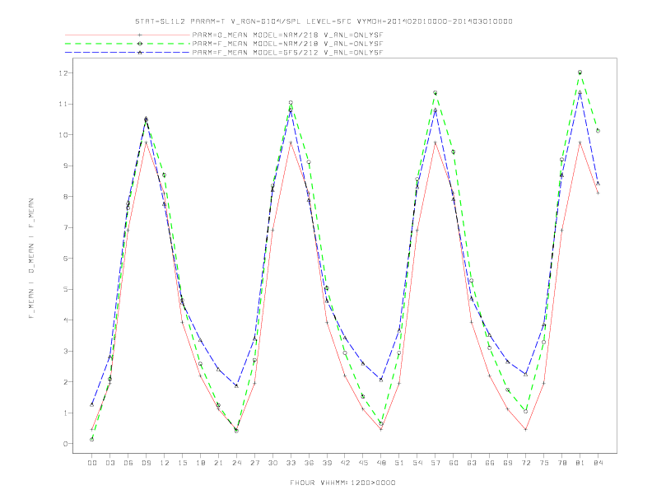Image resolution: width=652 pixels, height=504 pixels.
Task: Click x-axis tick label 54
Action: [x=417, y=463]
